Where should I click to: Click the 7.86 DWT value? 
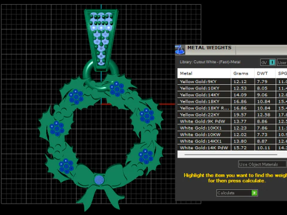coord(262,128)
